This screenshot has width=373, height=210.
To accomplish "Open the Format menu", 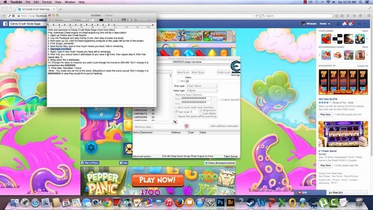I will [47, 2].
